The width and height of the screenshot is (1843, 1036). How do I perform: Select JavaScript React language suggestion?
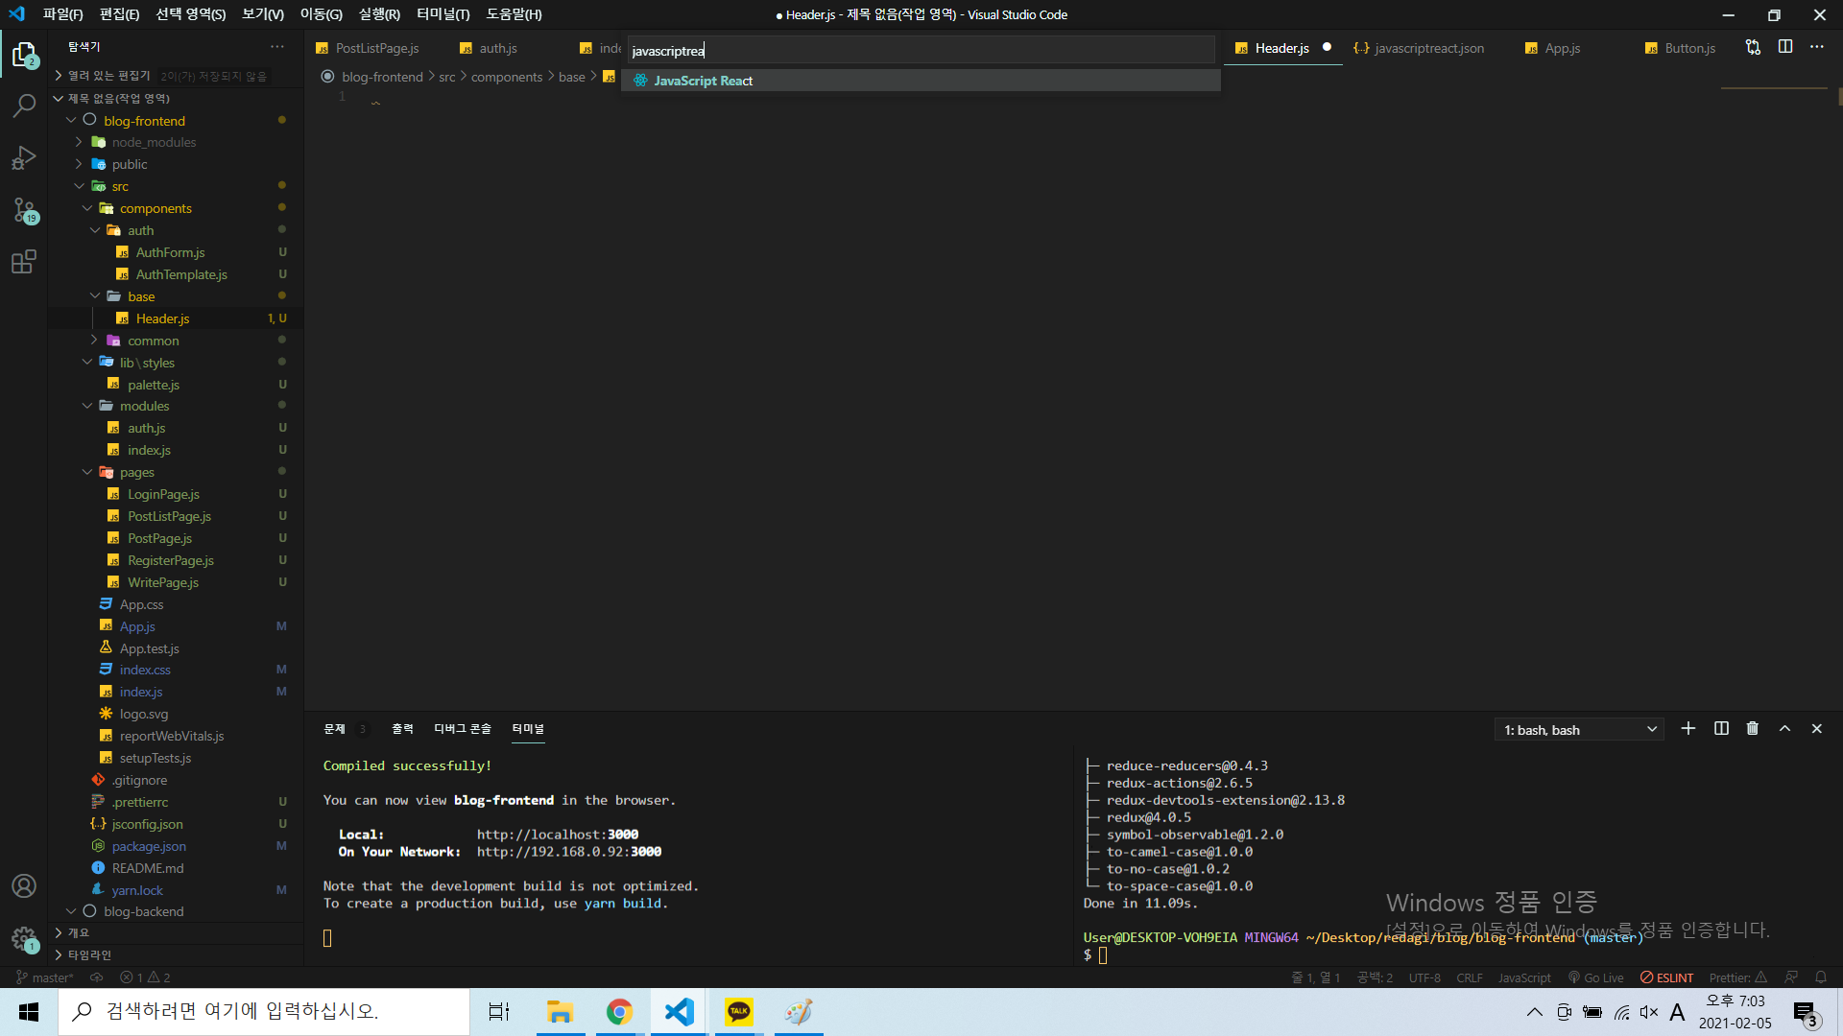click(x=703, y=81)
